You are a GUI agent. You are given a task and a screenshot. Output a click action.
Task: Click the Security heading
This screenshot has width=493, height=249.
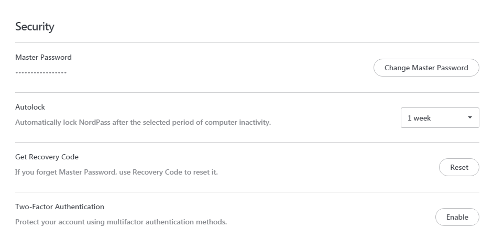point(35,27)
